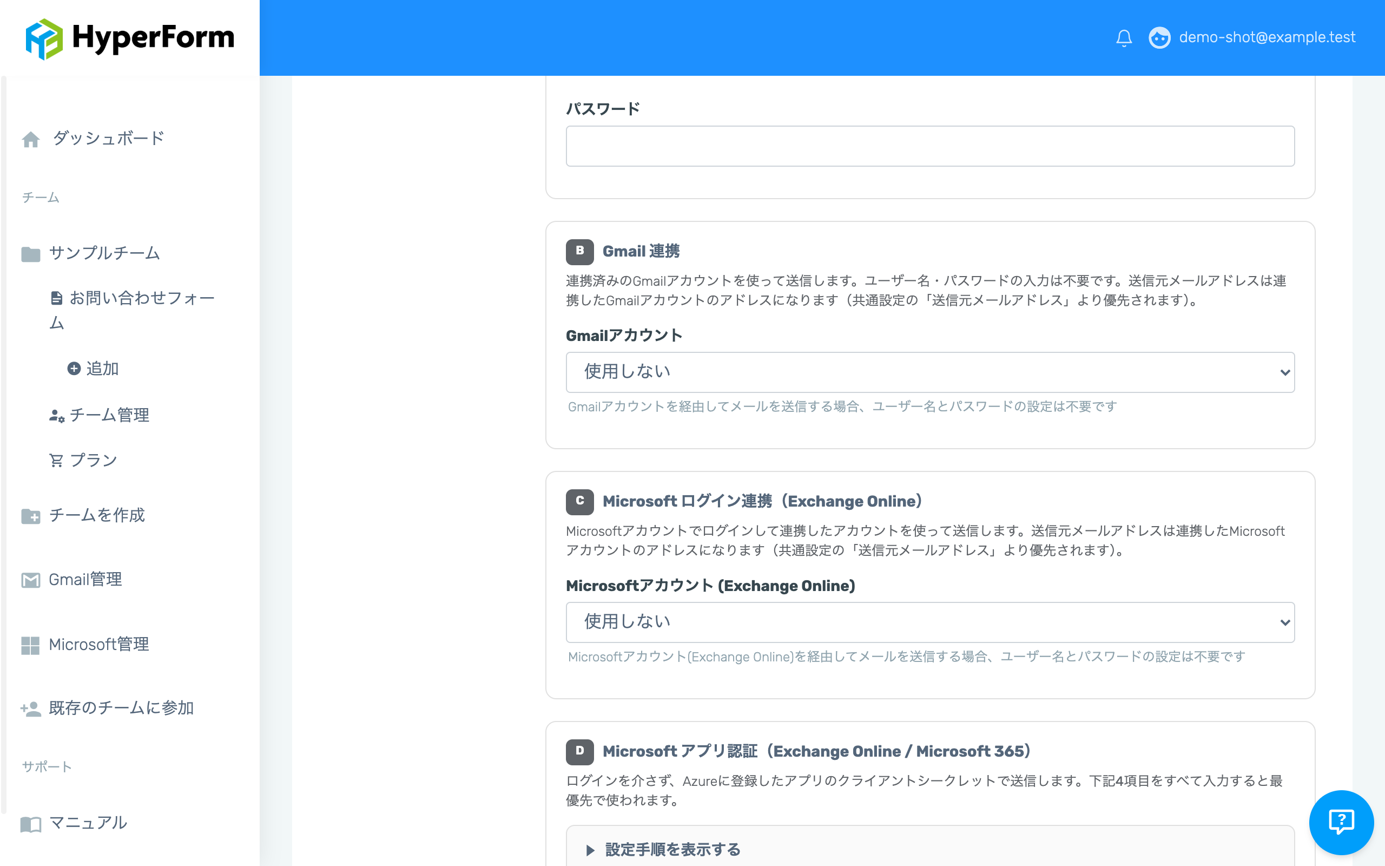
Task: Click the Gmail管理 envelope icon
Action: point(31,580)
